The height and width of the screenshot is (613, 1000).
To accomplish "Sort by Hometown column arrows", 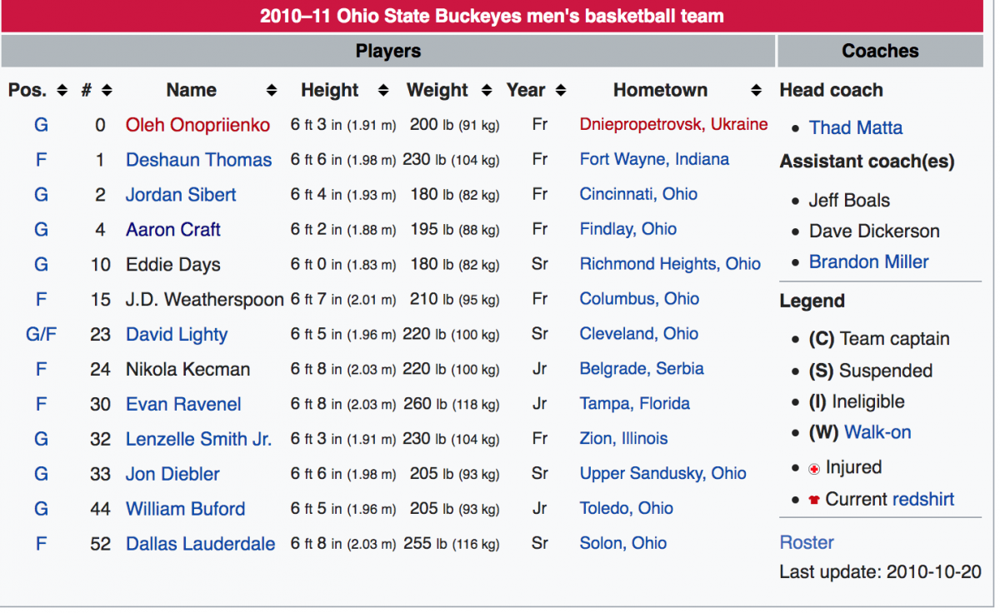I will [x=756, y=91].
